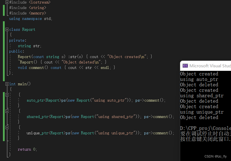231x161 pixels.
Task: Collapse the auto_ptr block fold marker
Action: [x=7, y=95]
